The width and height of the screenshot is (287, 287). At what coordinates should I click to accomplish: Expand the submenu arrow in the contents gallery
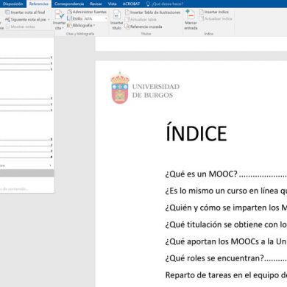50,166
